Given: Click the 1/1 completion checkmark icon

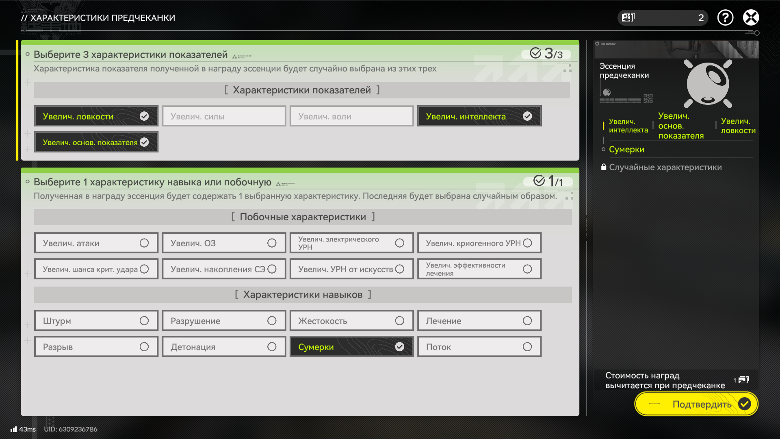Looking at the screenshot, I should (x=539, y=180).
